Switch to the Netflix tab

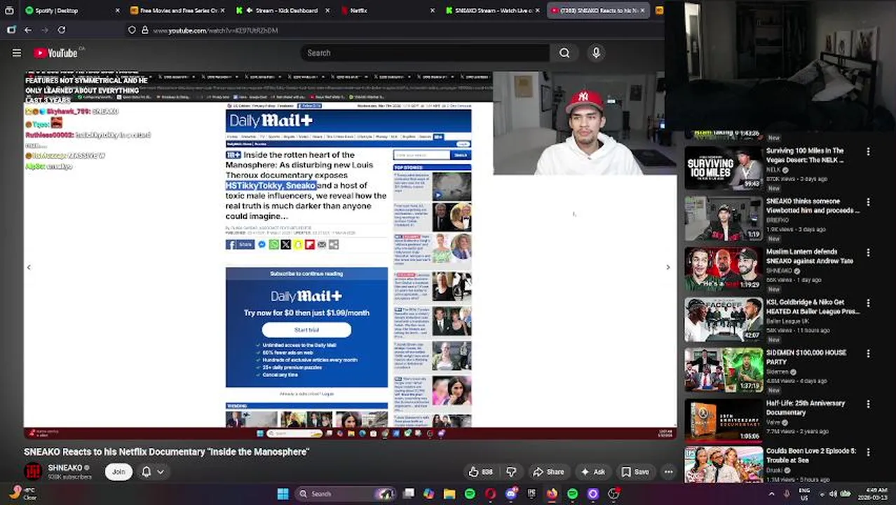click(x=386, y=11)
